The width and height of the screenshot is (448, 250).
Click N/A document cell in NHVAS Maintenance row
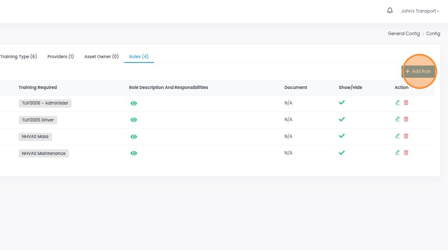288,153
